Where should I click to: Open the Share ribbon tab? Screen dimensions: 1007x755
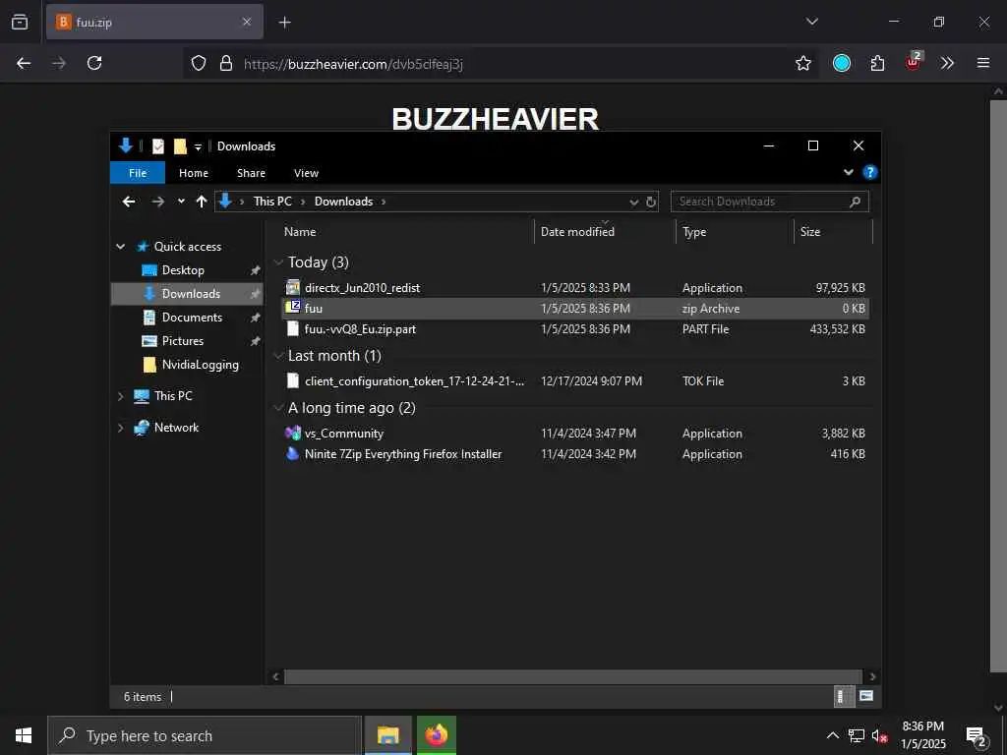point(251,173)
